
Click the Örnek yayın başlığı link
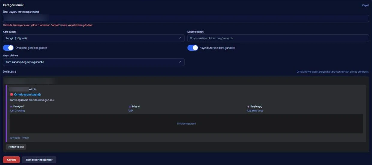[27, 94]
